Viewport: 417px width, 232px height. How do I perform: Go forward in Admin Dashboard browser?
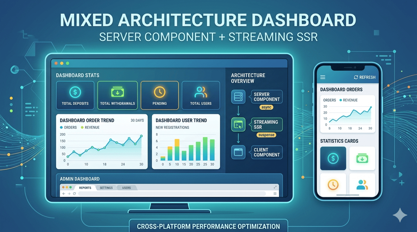pyautogui.click(x=69, y=194)
